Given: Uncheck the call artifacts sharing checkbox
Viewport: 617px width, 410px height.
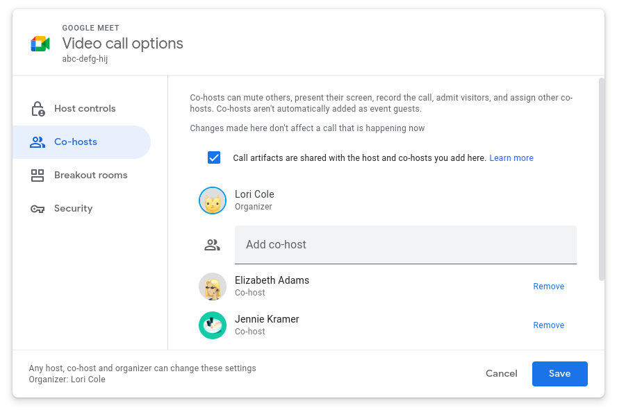Looking at the screenshot, I should pyautogui.click(x=214, y=157).
